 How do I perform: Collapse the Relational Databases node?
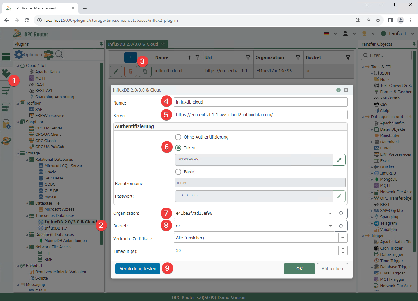tap(27, 160)
